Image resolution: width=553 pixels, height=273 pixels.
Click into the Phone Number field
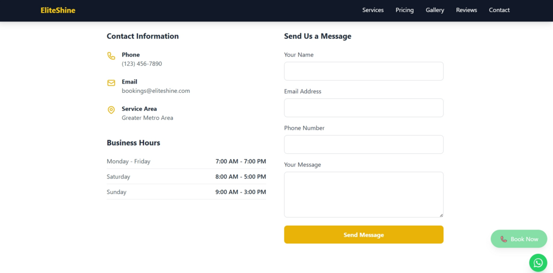pos(363,144)
